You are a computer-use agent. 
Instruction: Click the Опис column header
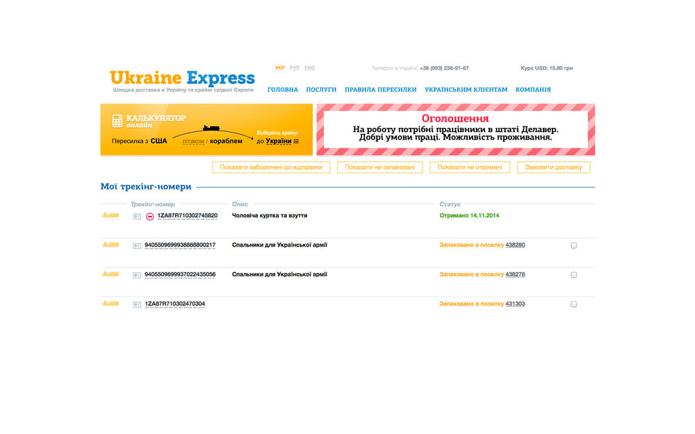point(240,204)
